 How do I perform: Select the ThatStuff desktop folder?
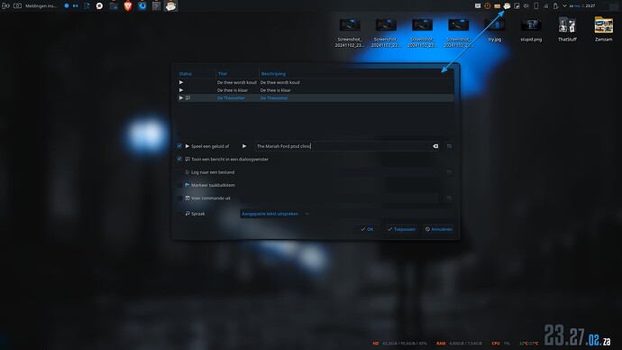tap(567, 30)
